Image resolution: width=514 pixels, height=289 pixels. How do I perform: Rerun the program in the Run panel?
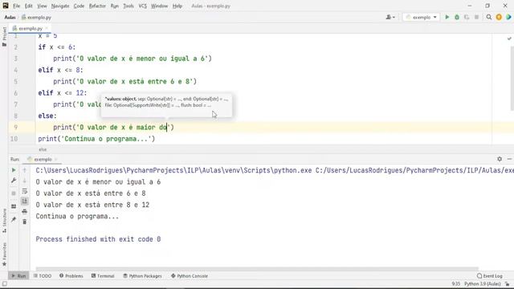(x=14, y=170)
